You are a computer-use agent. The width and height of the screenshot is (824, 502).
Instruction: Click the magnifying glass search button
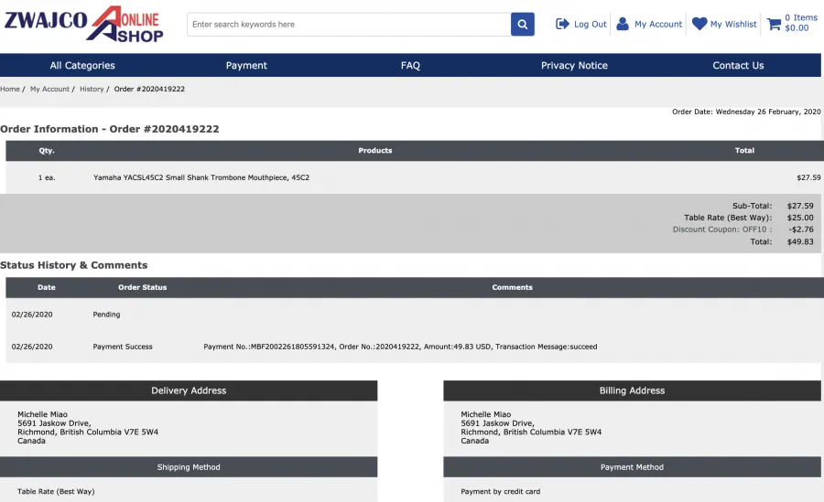(x=523, y=24)
